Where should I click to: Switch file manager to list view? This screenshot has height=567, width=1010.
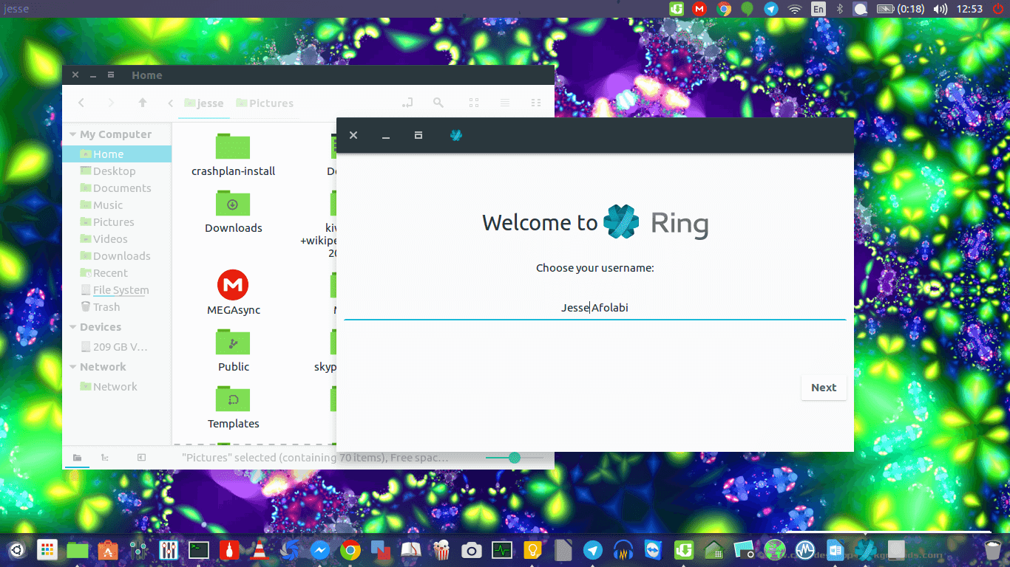click(505, 103)
